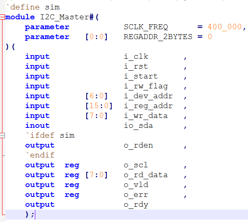Screen dimensions: 248x222
Task: Click the [7:0] range of o_rd_data
Action: click(x=96, y=175)
